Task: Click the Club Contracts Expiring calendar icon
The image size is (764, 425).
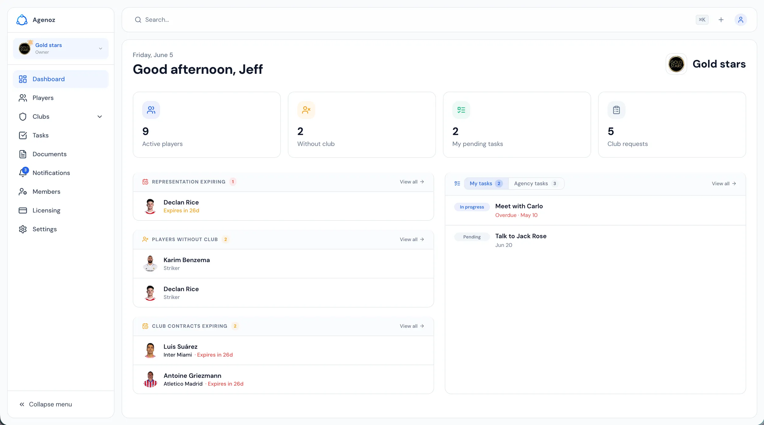Action: (x=145, y=326)
